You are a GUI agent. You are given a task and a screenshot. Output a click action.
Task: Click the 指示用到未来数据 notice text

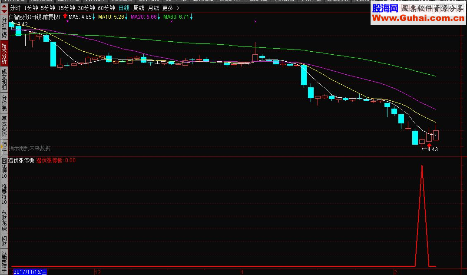point(30,148)
